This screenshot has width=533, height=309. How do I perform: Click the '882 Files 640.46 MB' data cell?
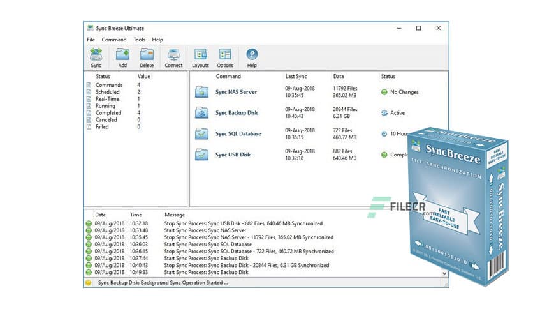coord(344,154)
